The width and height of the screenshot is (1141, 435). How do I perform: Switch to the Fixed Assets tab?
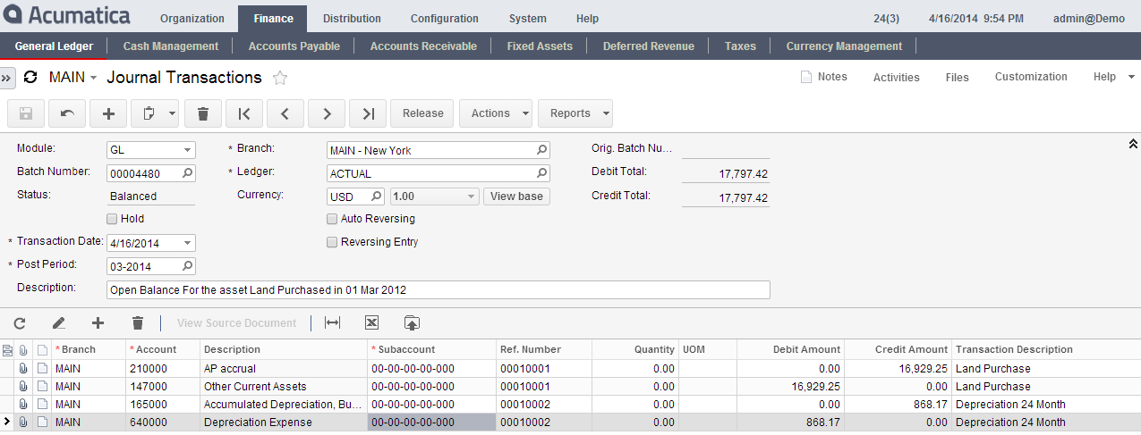point(540,46)
